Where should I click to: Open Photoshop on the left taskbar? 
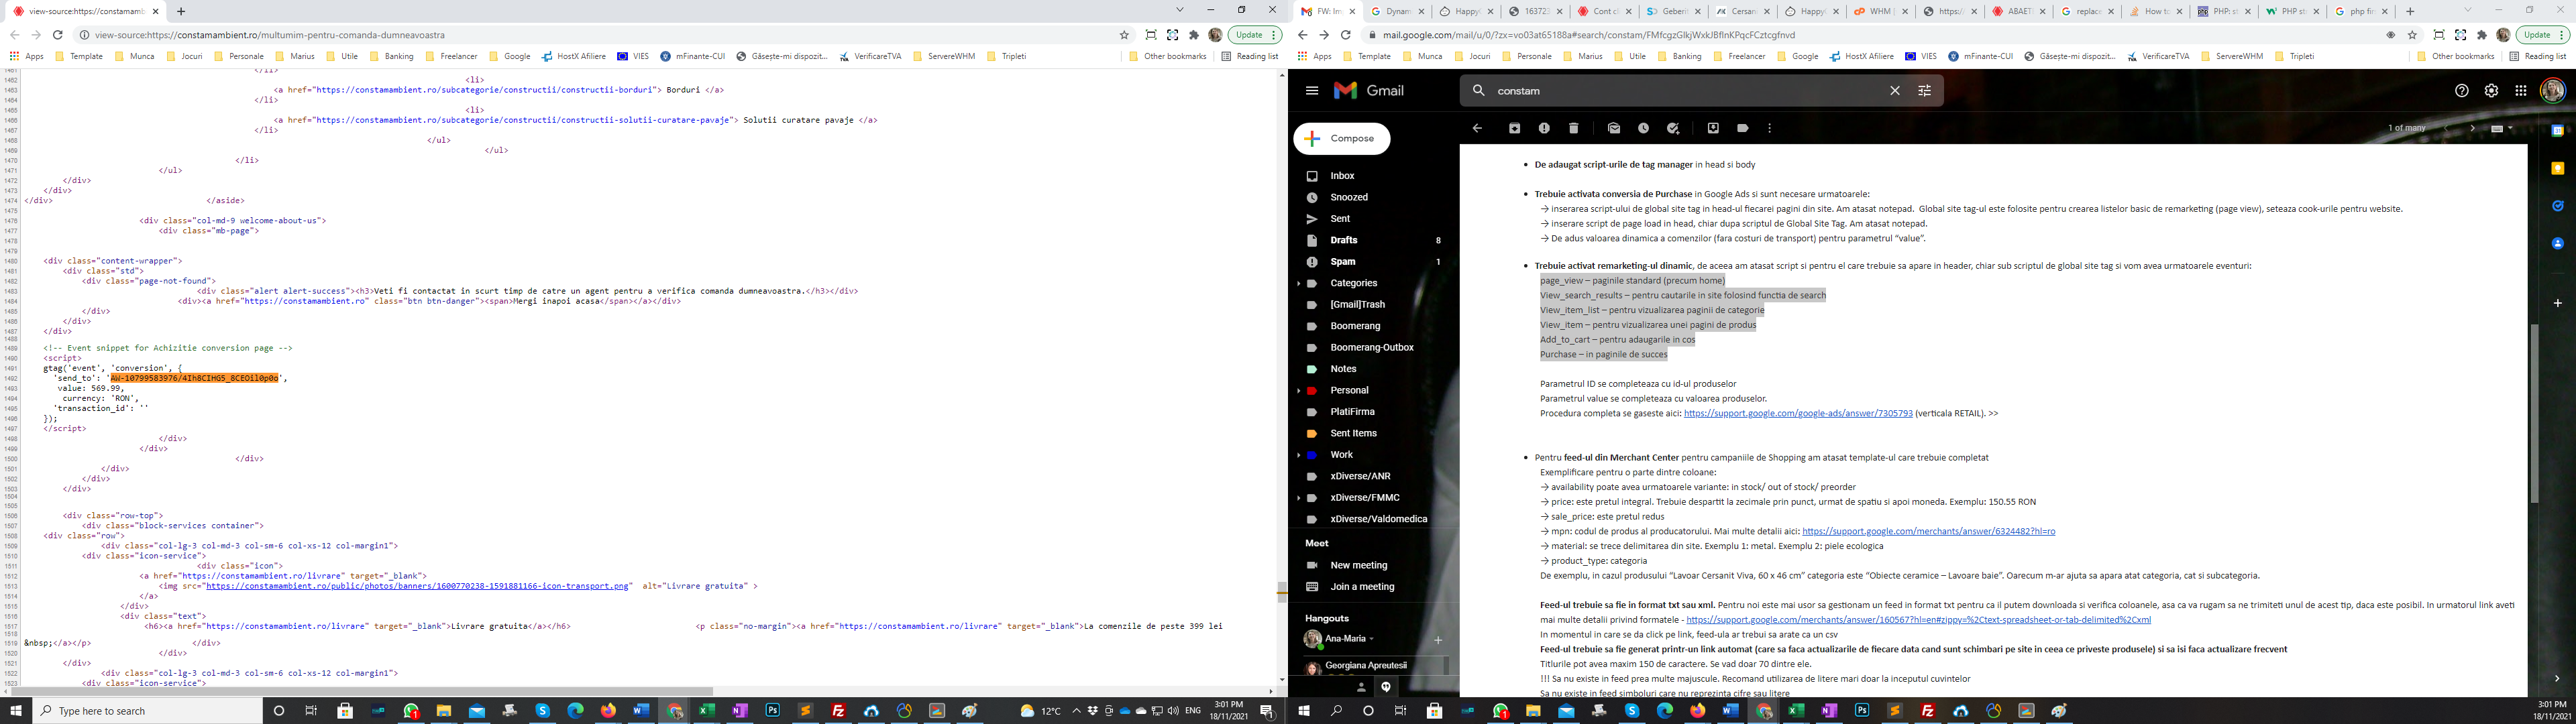tap(772, 711)
